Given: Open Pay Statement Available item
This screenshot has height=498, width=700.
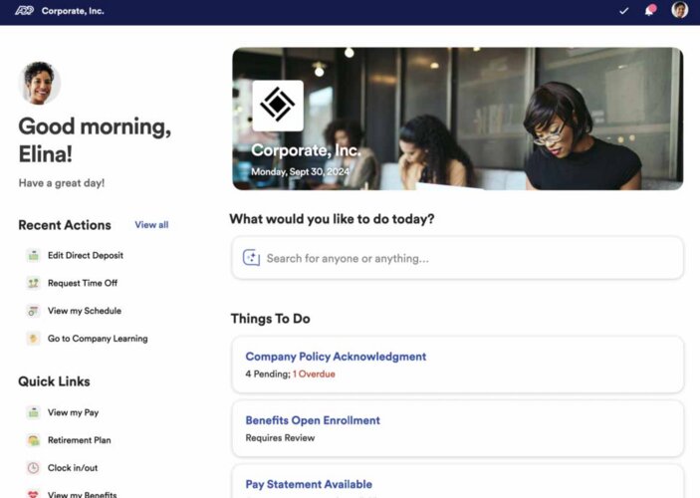Looking at the screenshot, I should point(309,485).
